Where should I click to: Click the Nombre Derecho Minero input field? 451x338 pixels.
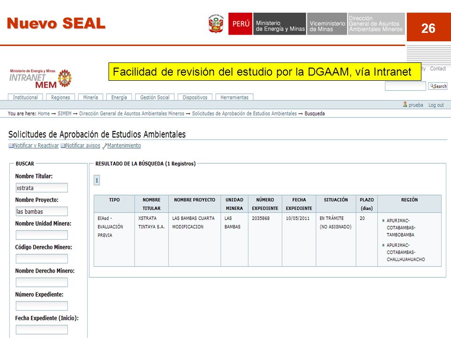point(42,282)
